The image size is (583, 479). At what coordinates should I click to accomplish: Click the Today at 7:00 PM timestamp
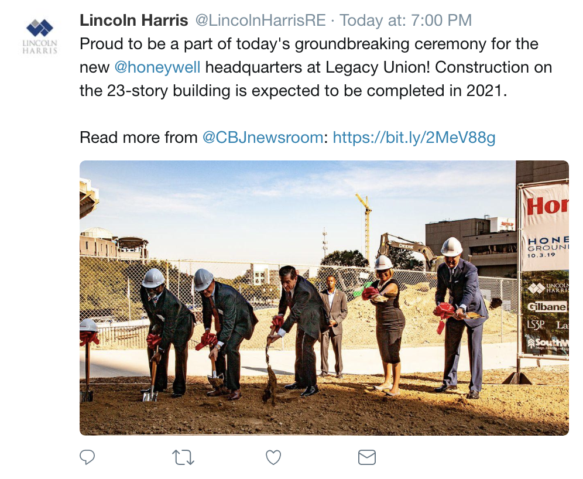[x=406, y=20]
